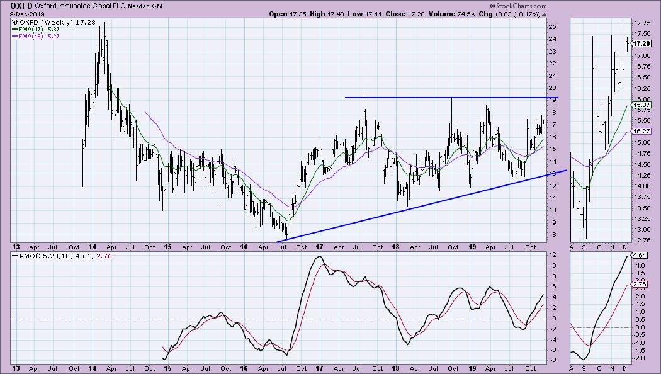Image resolution: width=661 pixels, height=374 pixels.
Task: Click the rising blue support trendline
Action: (422, 206)
